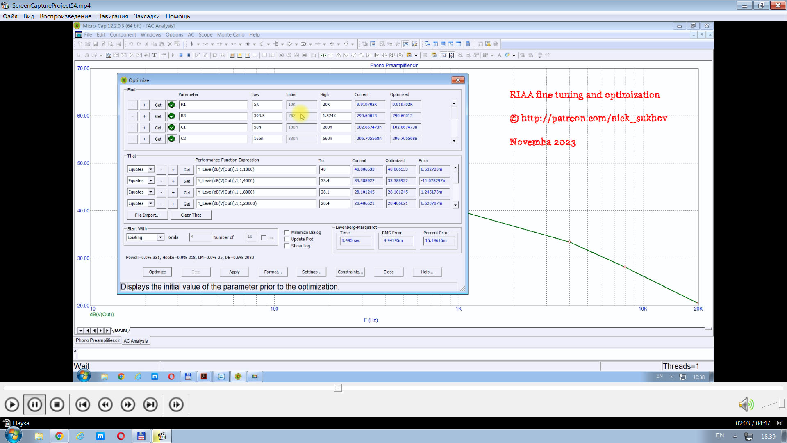787x443 pixels.
Task: Toggle the green enable mark beside parameter R1
Action: tap(171, 105)
